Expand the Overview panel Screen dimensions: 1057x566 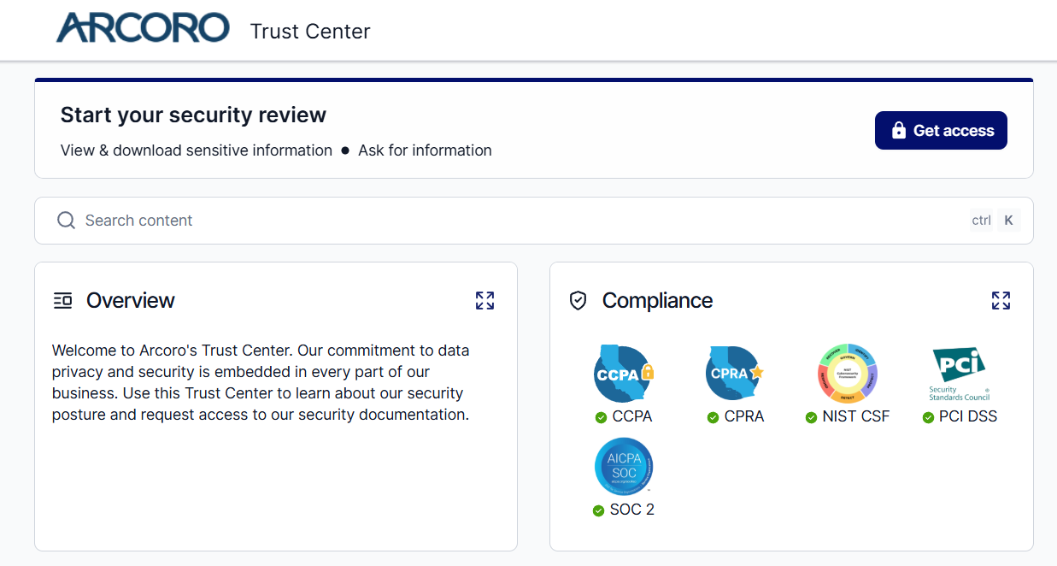484,300
